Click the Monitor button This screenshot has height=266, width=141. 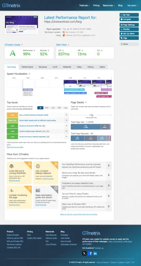(x=129, y=29)
